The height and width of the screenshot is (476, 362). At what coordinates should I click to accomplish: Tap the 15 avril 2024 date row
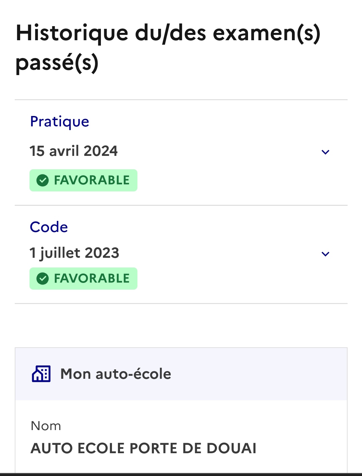(74, 151)
